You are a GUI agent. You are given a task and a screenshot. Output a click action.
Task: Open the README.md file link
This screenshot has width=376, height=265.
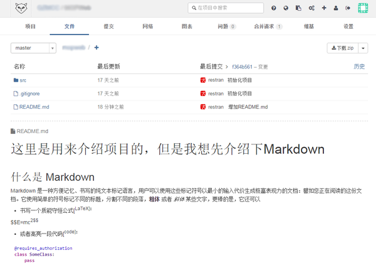(x=34, y=107)
